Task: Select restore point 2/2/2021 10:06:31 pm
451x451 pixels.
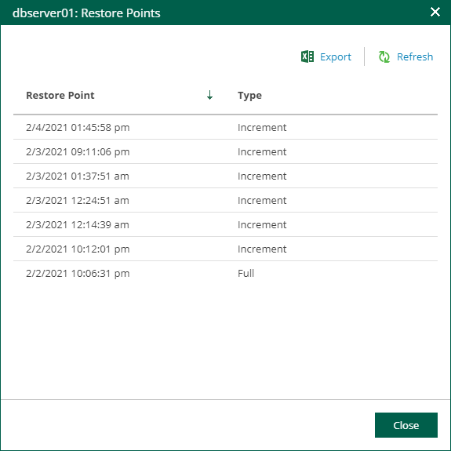Action: point(225,273)
